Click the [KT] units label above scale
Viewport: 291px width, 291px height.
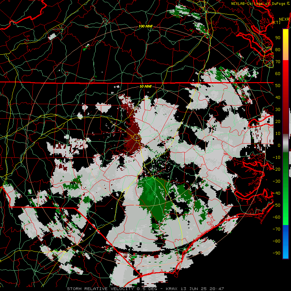pyautogui.click(x=276, y=22)
